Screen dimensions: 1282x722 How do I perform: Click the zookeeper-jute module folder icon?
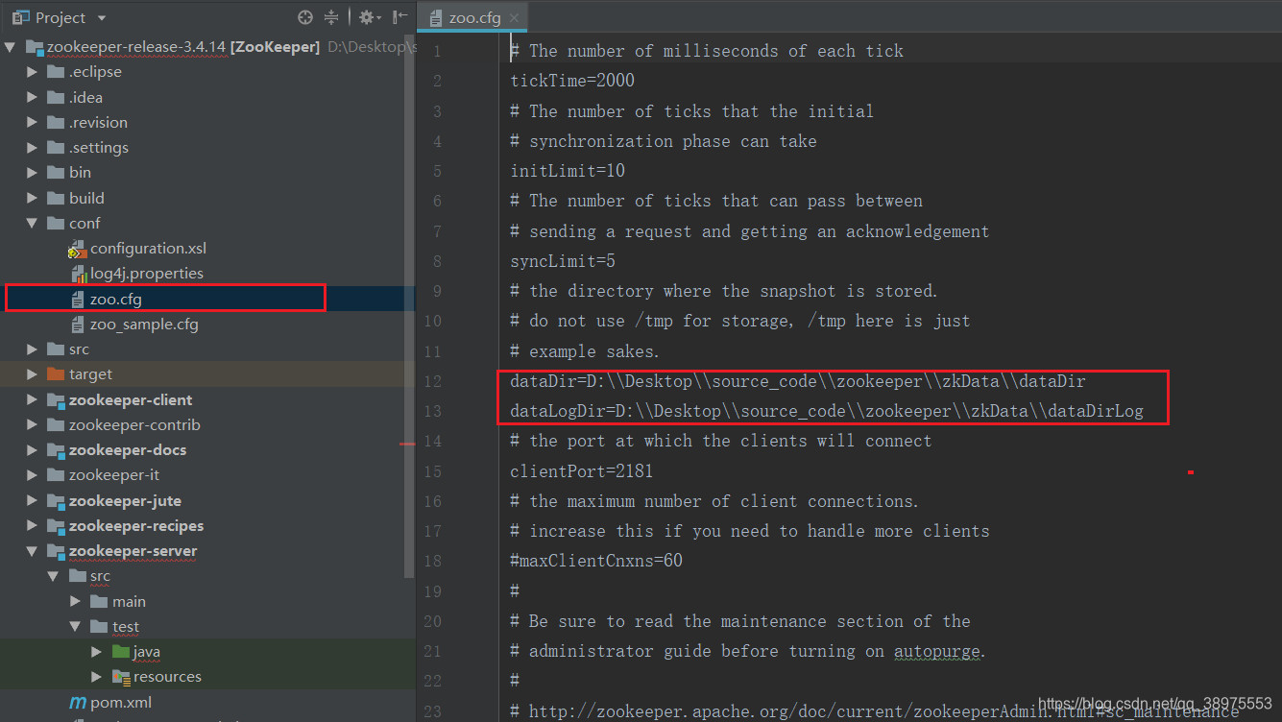[x=56, y=501]
